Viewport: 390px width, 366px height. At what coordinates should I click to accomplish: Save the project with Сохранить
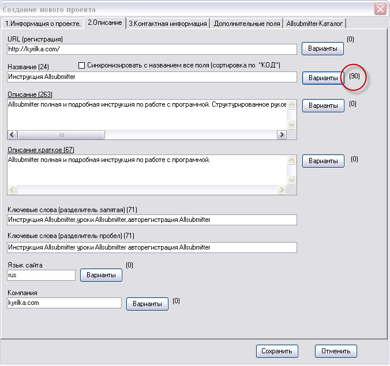[277, 351]
